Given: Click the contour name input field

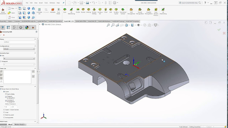Looking at the screenshot, I should (x=19, y=42).
